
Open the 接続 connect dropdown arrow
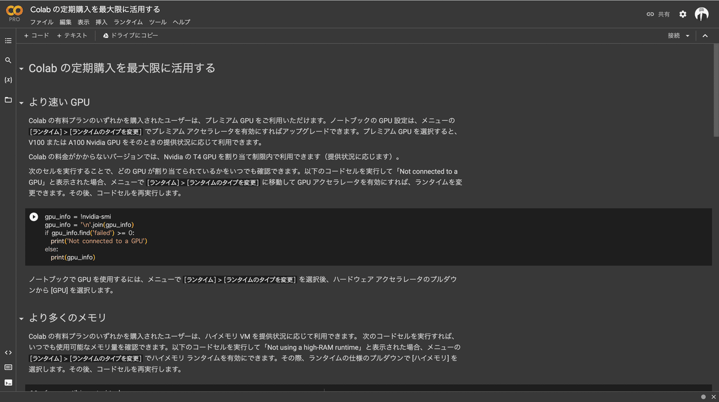pos(687,36)
